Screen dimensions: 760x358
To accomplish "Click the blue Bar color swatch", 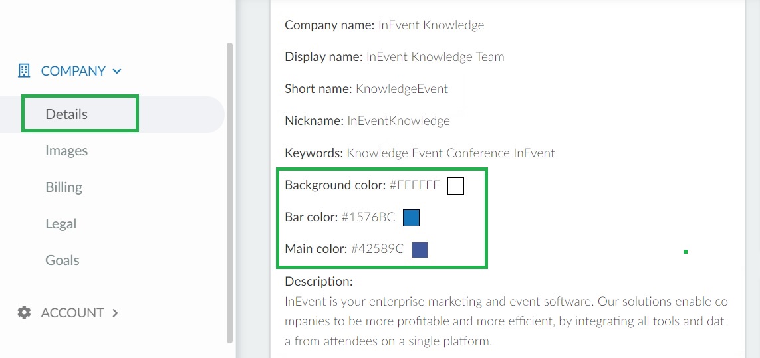I will tap(411, 218).
